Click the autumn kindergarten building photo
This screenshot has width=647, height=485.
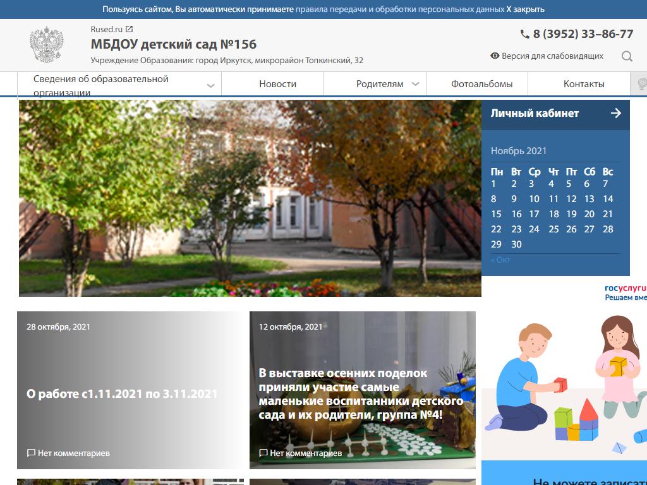(x=250, y=198)
